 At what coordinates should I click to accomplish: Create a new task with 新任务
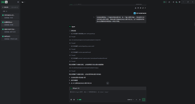click(10, 7)
